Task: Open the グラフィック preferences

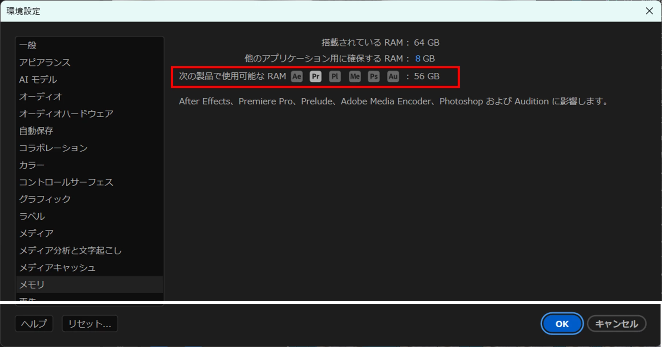Action: pyautogui.click(x=89, y=199)
